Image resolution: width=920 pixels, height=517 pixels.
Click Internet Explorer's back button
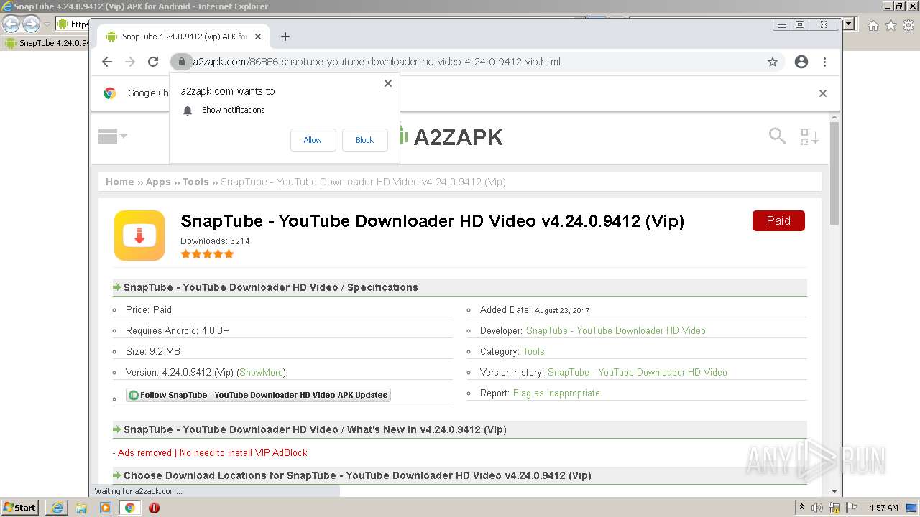tap(11, 24)
